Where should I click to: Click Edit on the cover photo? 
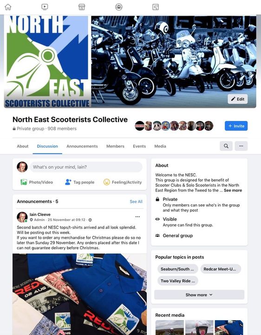click(237, 99)
